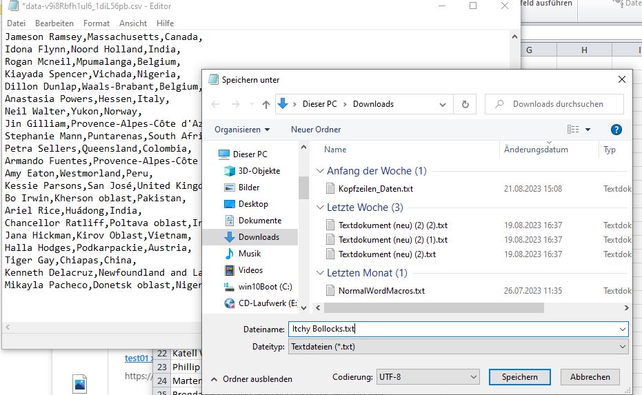Image resolution: width=642 pixels, height=395 pixels.
Task: Click the Editor horizontal scrollbar left arrow
Action: (8, 327)
